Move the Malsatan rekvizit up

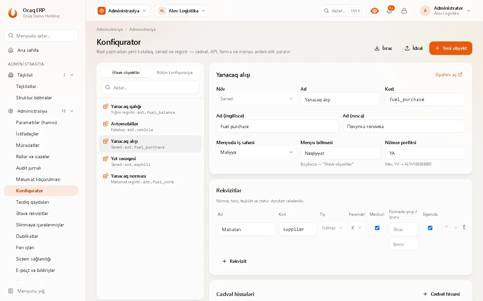click(446, 227)
